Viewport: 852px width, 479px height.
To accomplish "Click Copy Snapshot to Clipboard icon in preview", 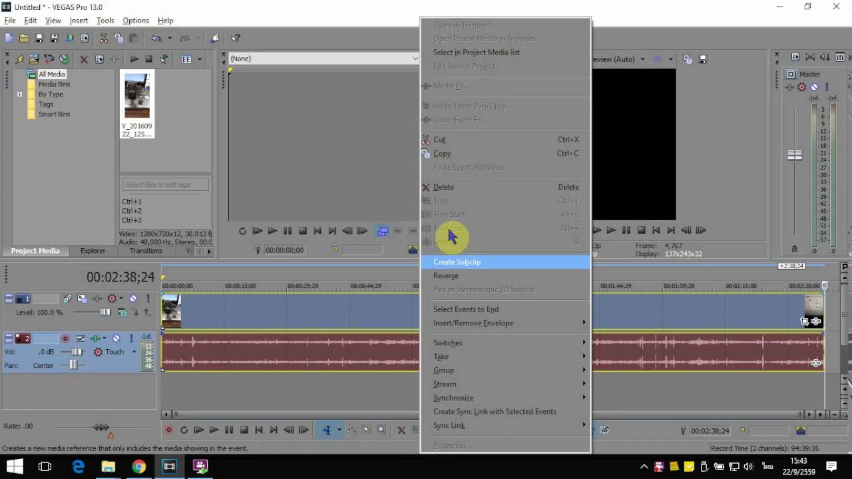I will [x=688, y=59].
